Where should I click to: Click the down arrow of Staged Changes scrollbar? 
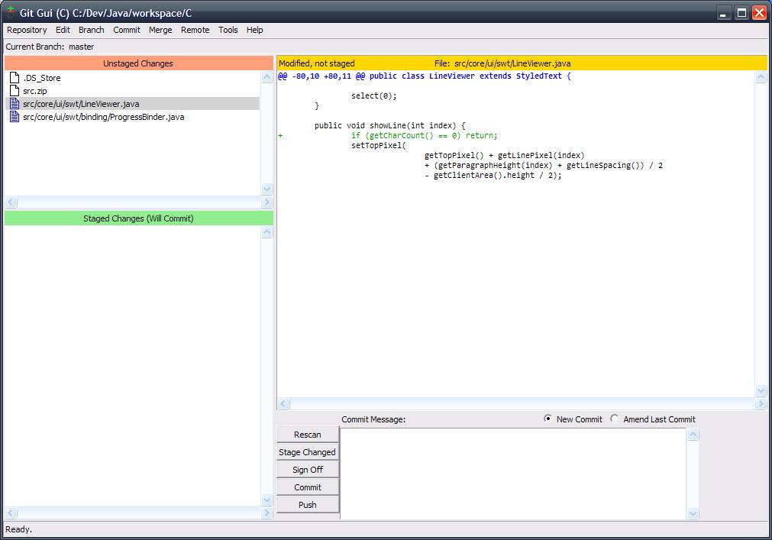tap(266, 500)
